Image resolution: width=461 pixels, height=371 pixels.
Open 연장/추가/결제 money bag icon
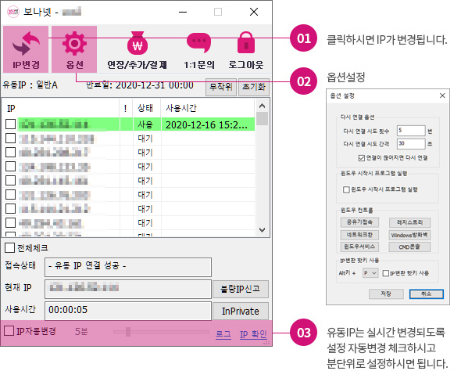pos(138,43)
